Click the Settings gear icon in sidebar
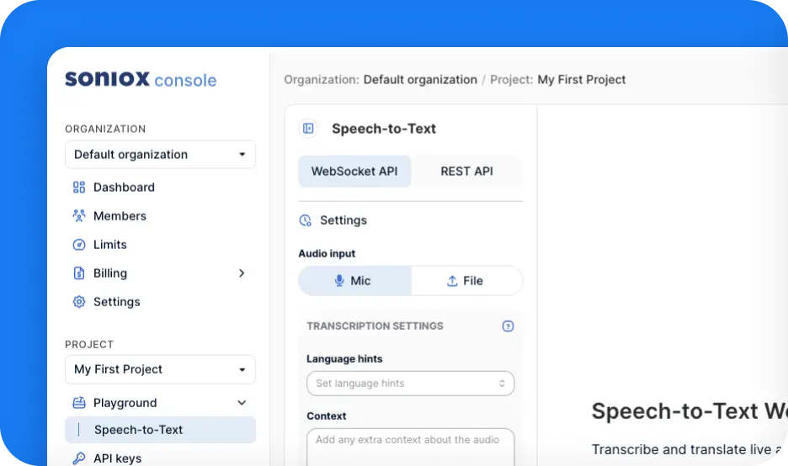This screenshot has width=788, height=466. (x=79, y=302)
